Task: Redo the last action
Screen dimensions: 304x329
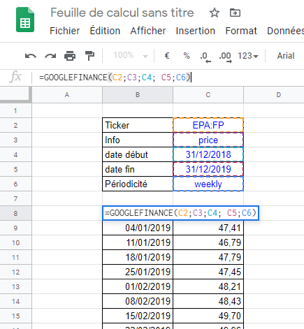Action: (x=50, y=56)
